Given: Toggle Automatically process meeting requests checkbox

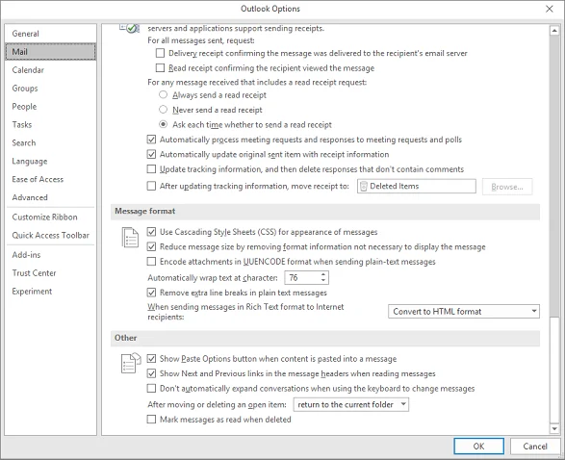Looking at the screenshot, I should point(151,140).
